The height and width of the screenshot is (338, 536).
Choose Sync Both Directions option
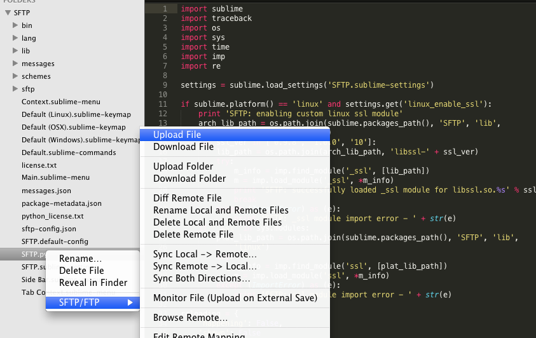coord(202,278)
